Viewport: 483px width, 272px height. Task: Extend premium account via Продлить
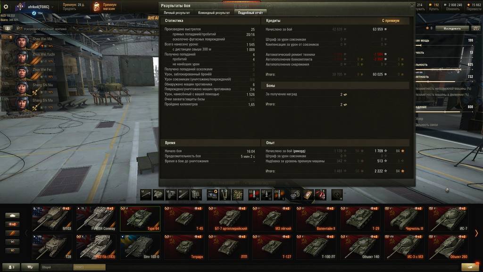69,9
